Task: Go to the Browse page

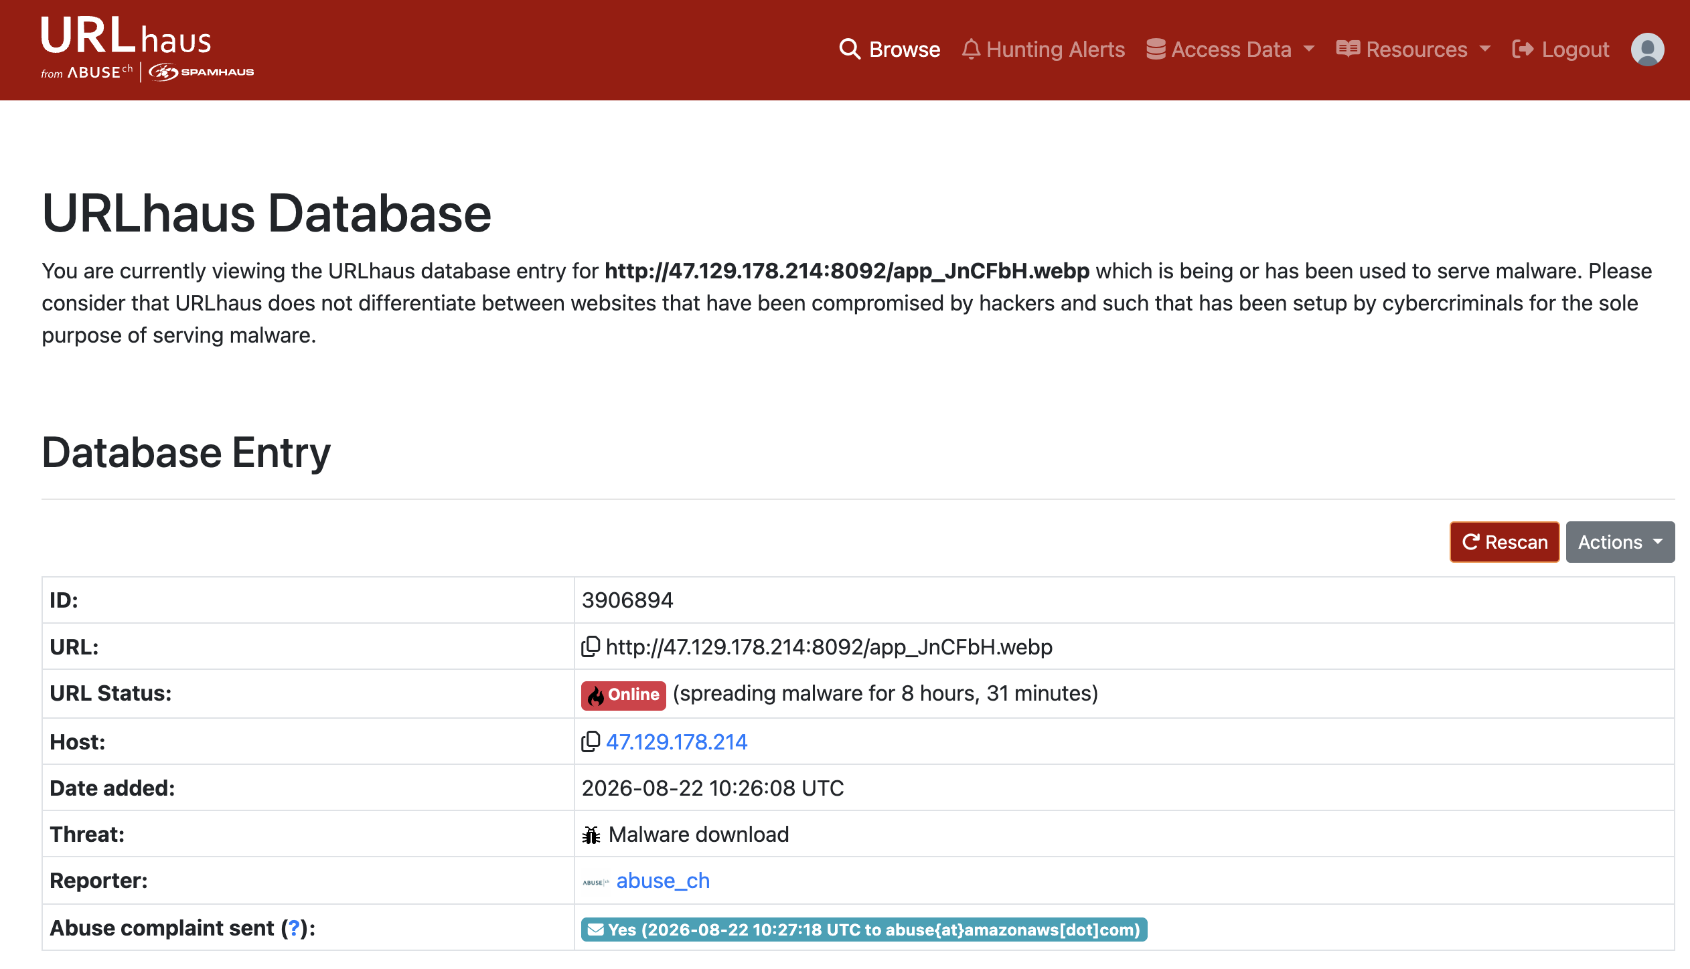Action: click(890, 50)
